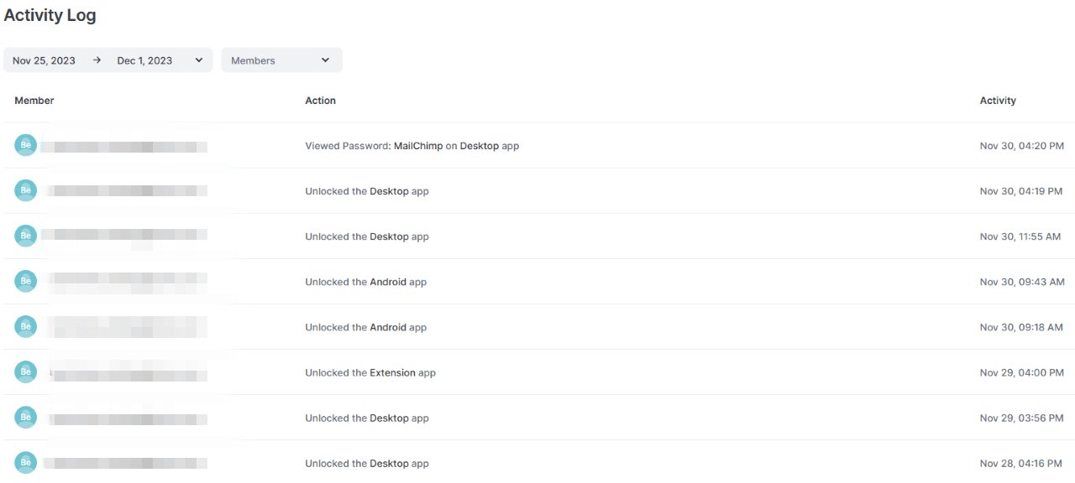Expand the date range picker chevron
The height and width of the screenshot is (483, 1075).
[199, 60]
